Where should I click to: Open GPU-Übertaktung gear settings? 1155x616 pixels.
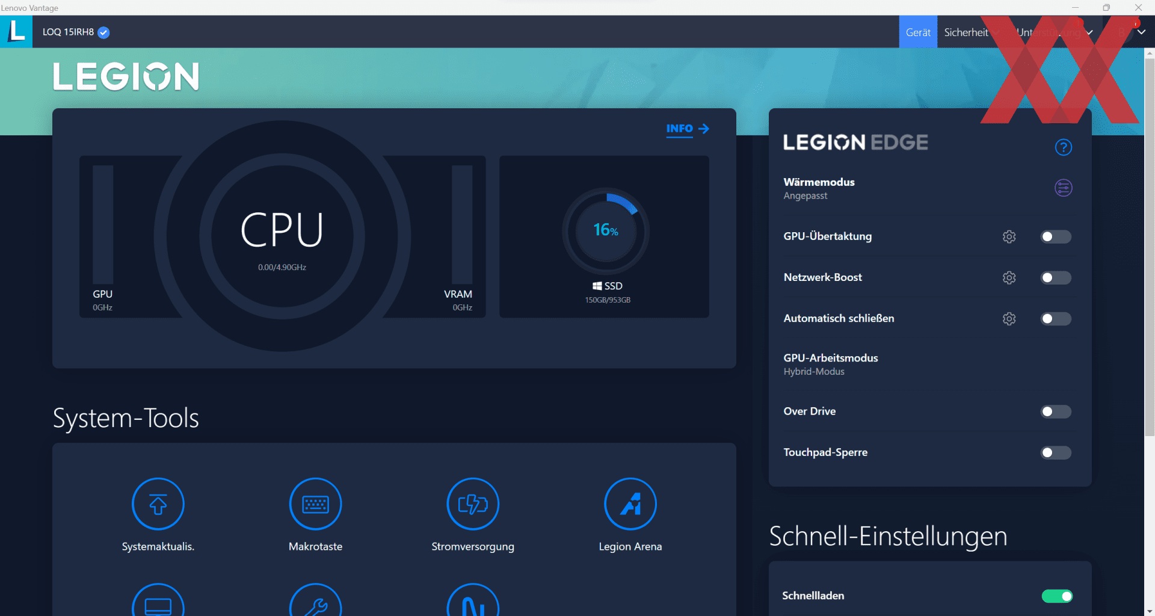[x=1009, y=236]
